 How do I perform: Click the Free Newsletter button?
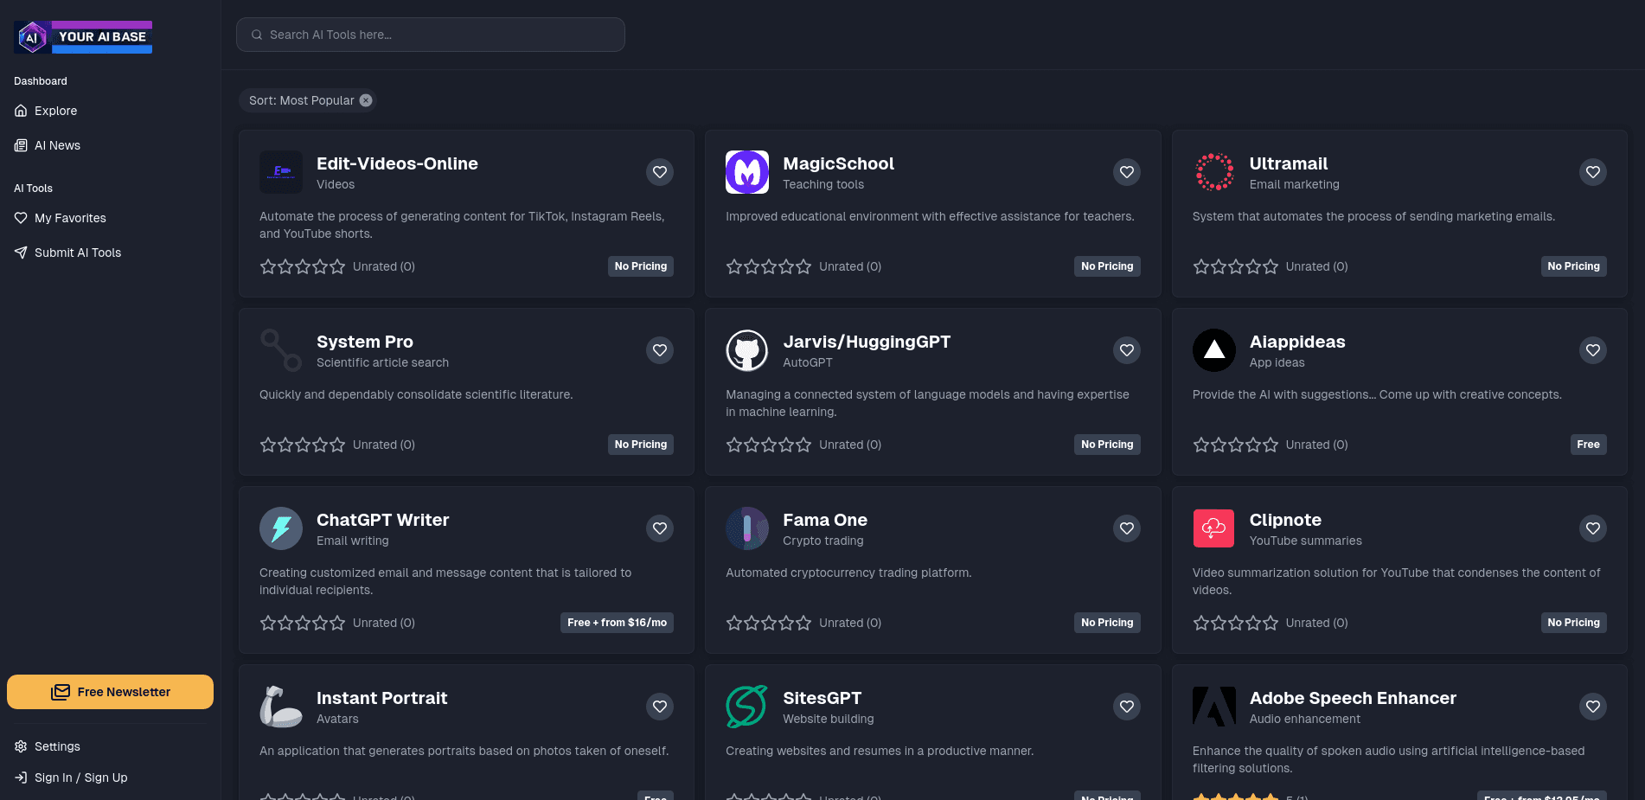pyautogui.click(x=110, y=692)
